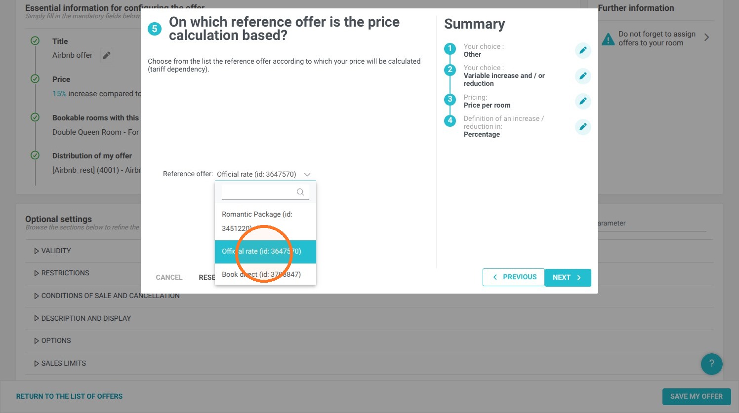Click the search magnifier in reference offer dropdown

pos(300,192)
